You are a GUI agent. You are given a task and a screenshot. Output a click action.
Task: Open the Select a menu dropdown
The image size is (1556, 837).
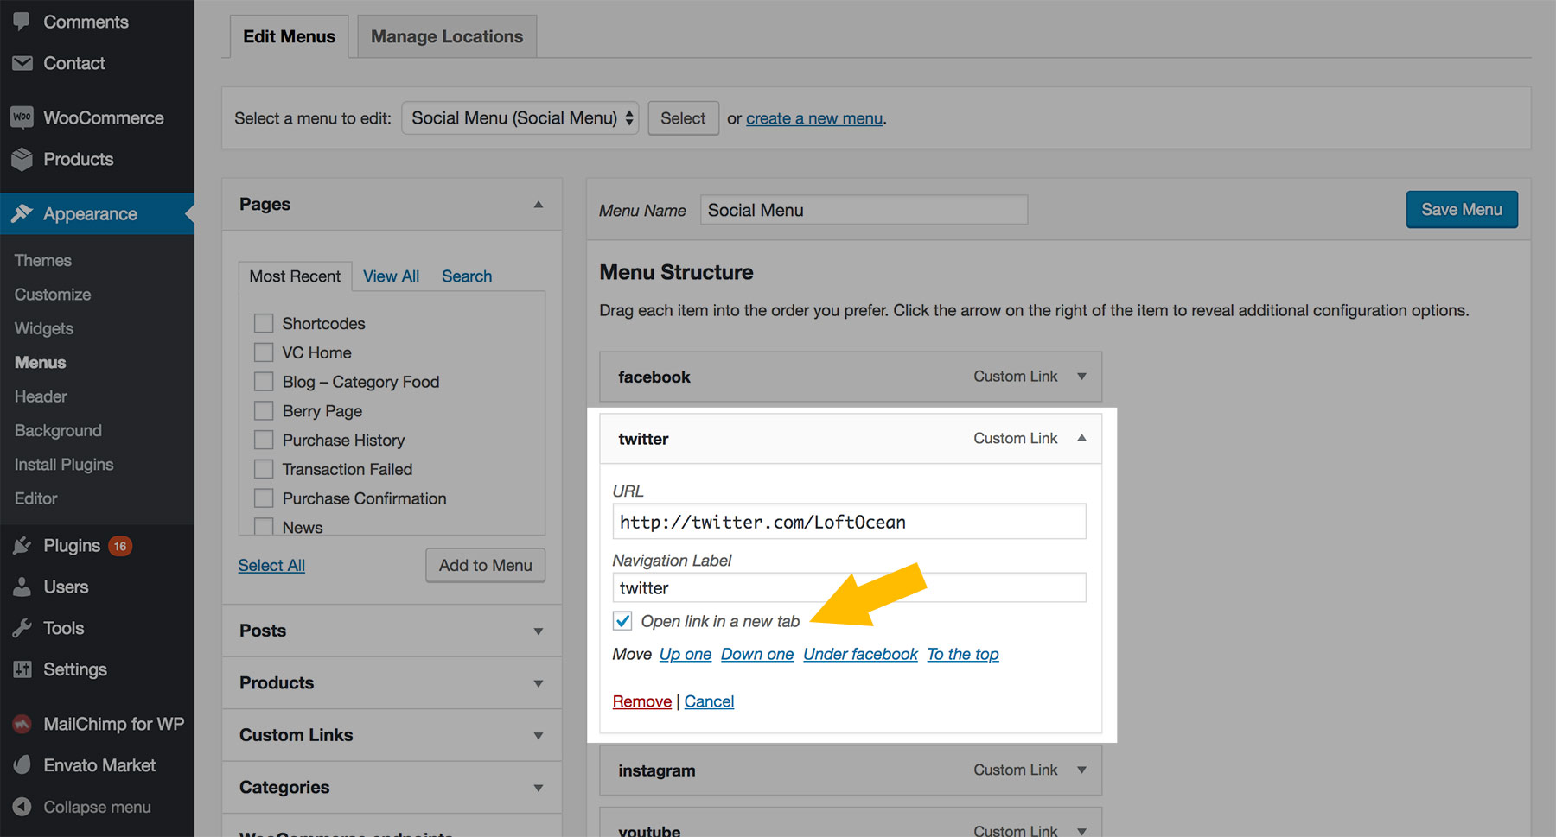coord(519,117)
